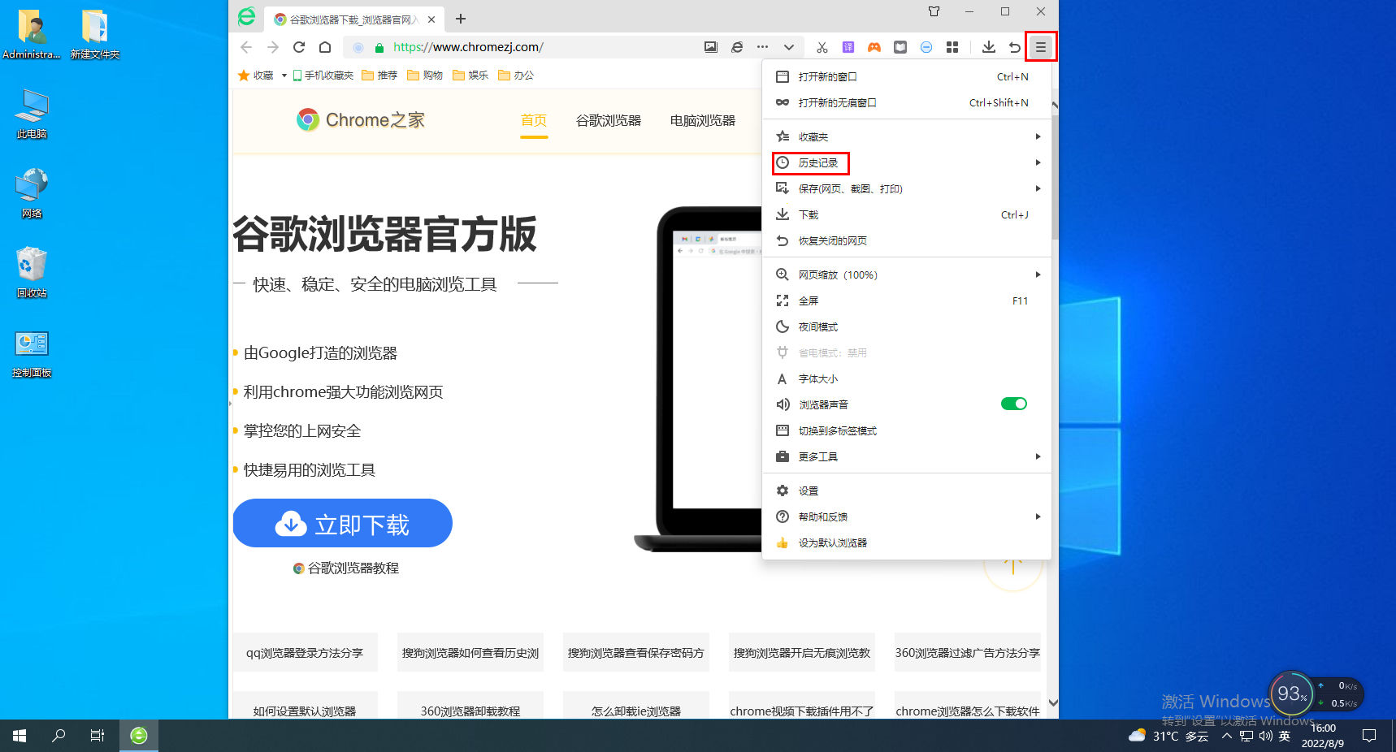Click the blue ad-block circle icon

[926, 47]
